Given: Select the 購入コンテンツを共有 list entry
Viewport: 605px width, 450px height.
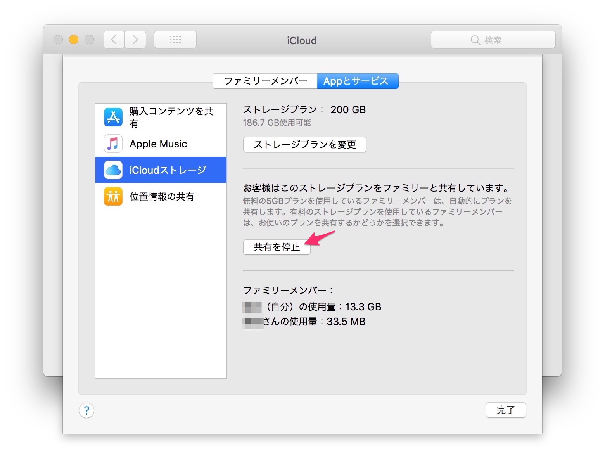Looking at the screenshot, I should point(171,117).
